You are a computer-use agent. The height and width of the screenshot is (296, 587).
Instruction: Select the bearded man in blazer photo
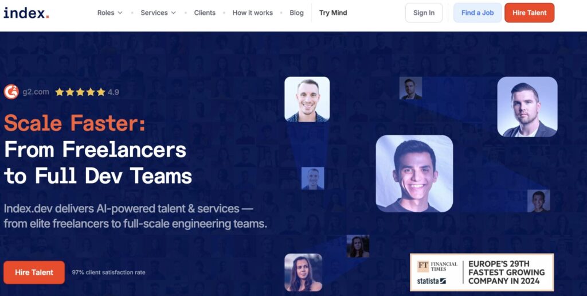pyautogui.click(x=527, y=107)
